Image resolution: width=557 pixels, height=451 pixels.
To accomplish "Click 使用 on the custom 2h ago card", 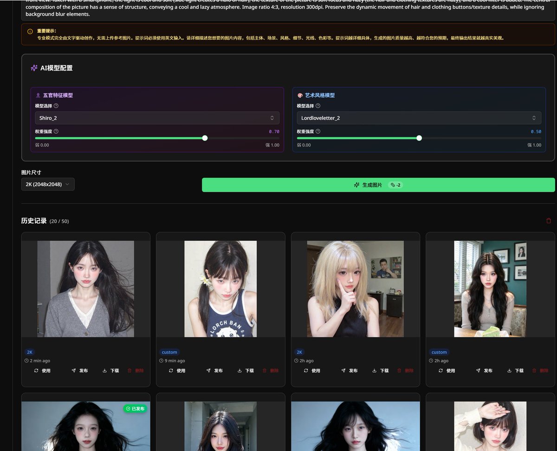I will pyautogui.click(x=447, y=371).
